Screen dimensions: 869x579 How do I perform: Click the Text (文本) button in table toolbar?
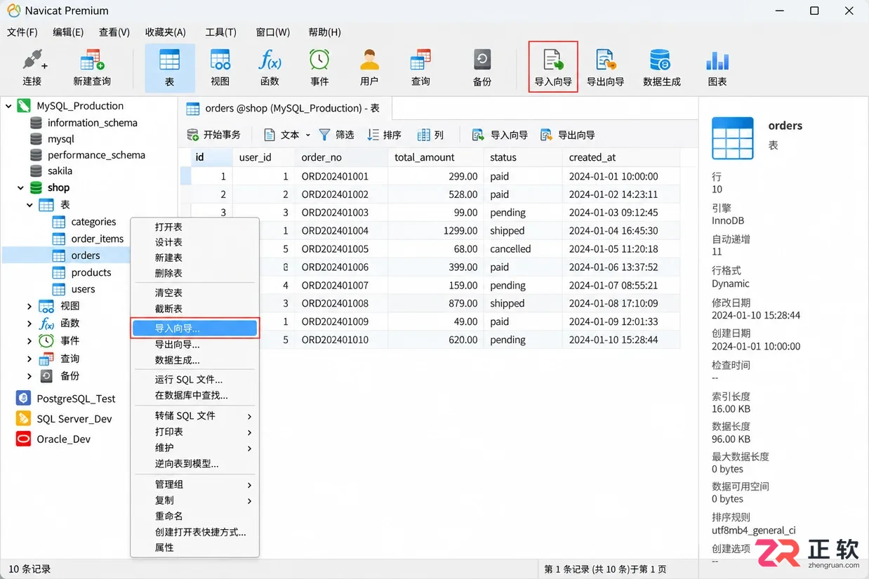pos(282,135)
